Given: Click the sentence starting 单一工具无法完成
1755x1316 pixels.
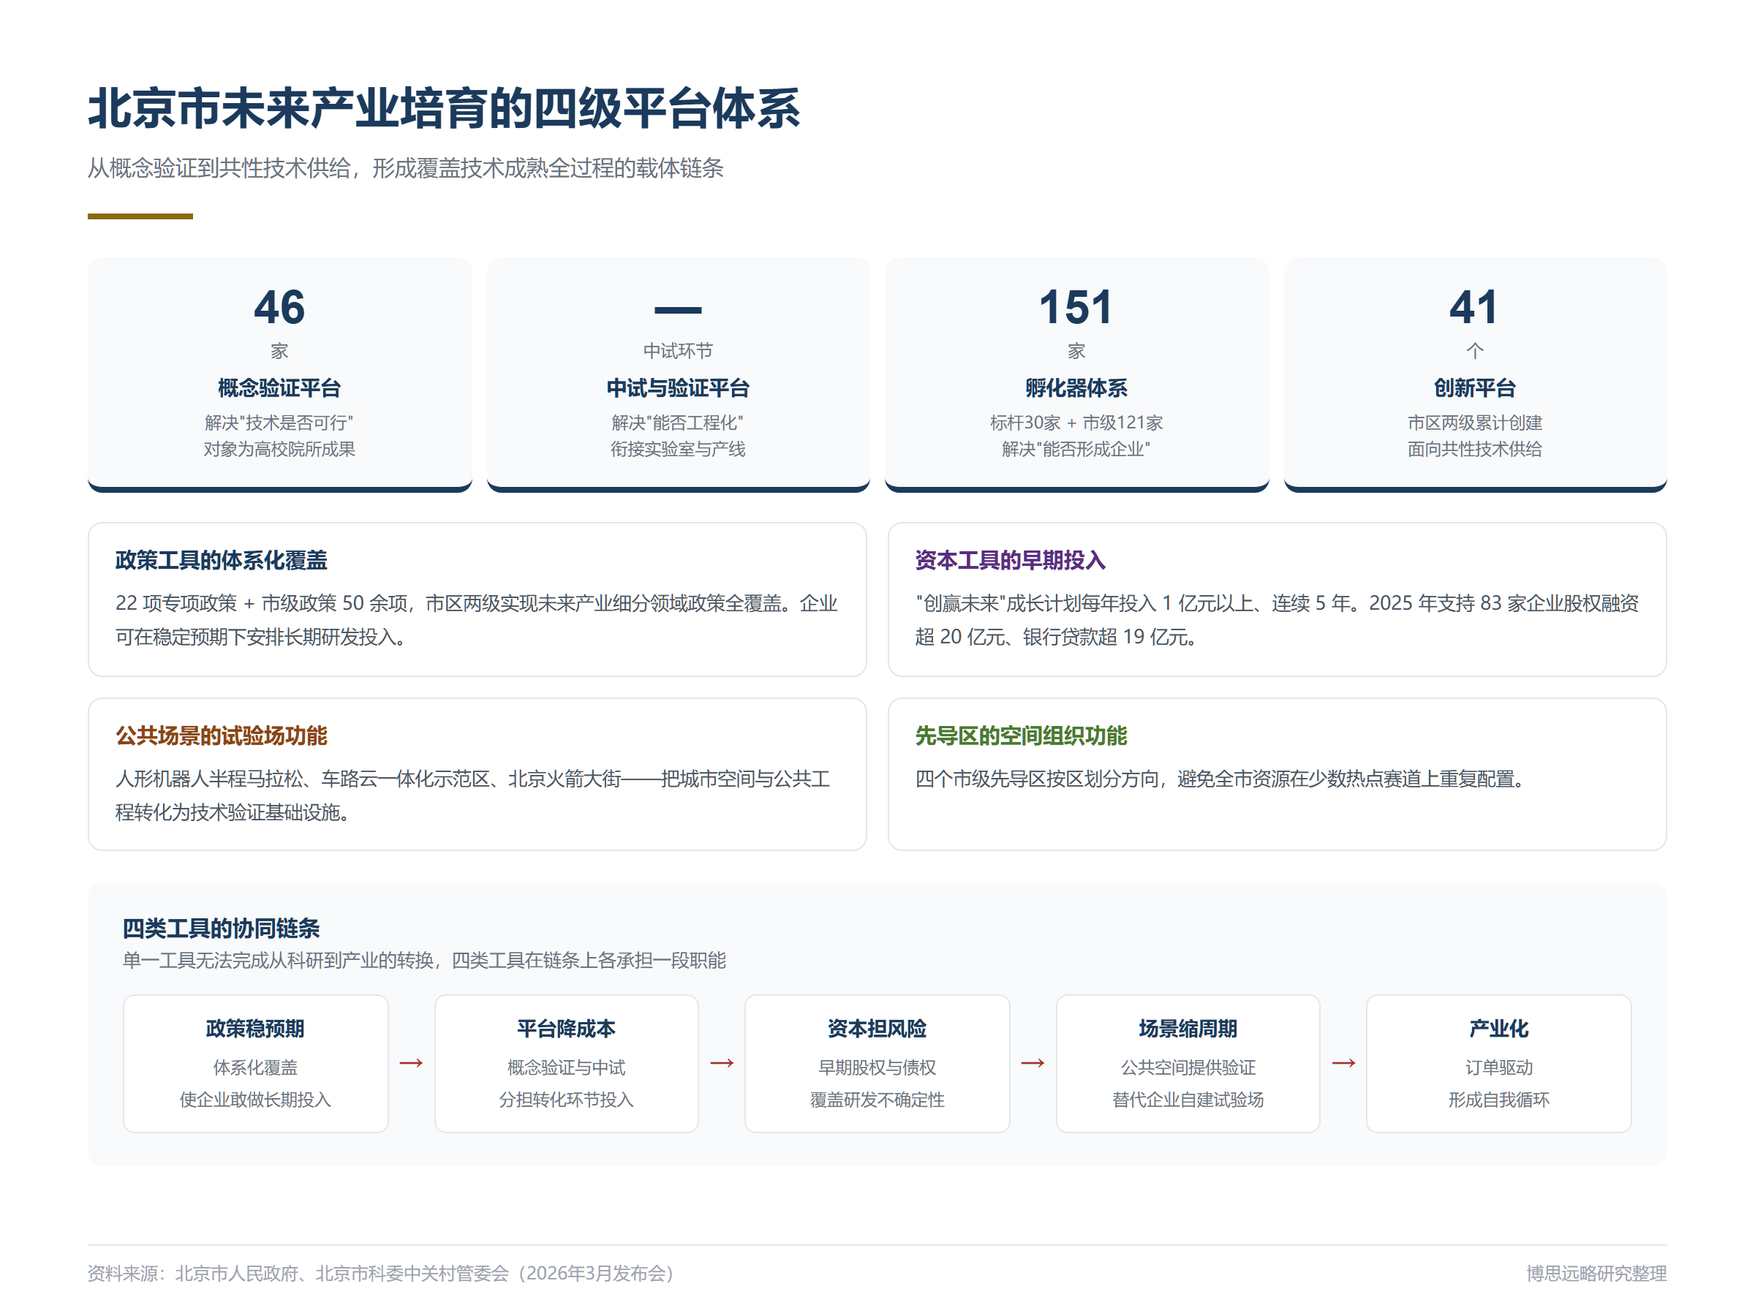Looking at the screenshot, I should (x=424, y=961).
